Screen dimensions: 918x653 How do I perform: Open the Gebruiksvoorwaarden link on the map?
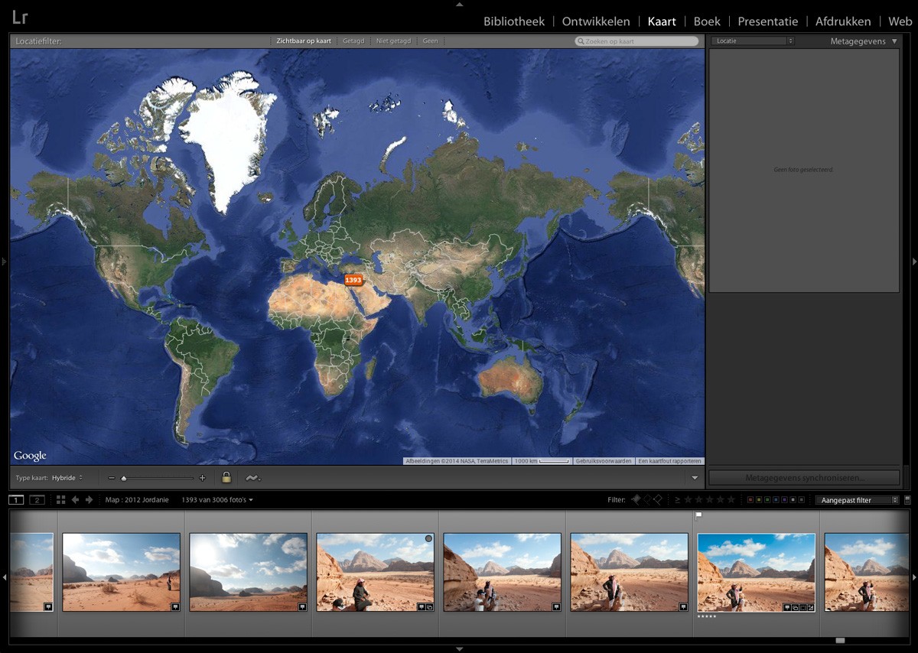coord(606,461)
